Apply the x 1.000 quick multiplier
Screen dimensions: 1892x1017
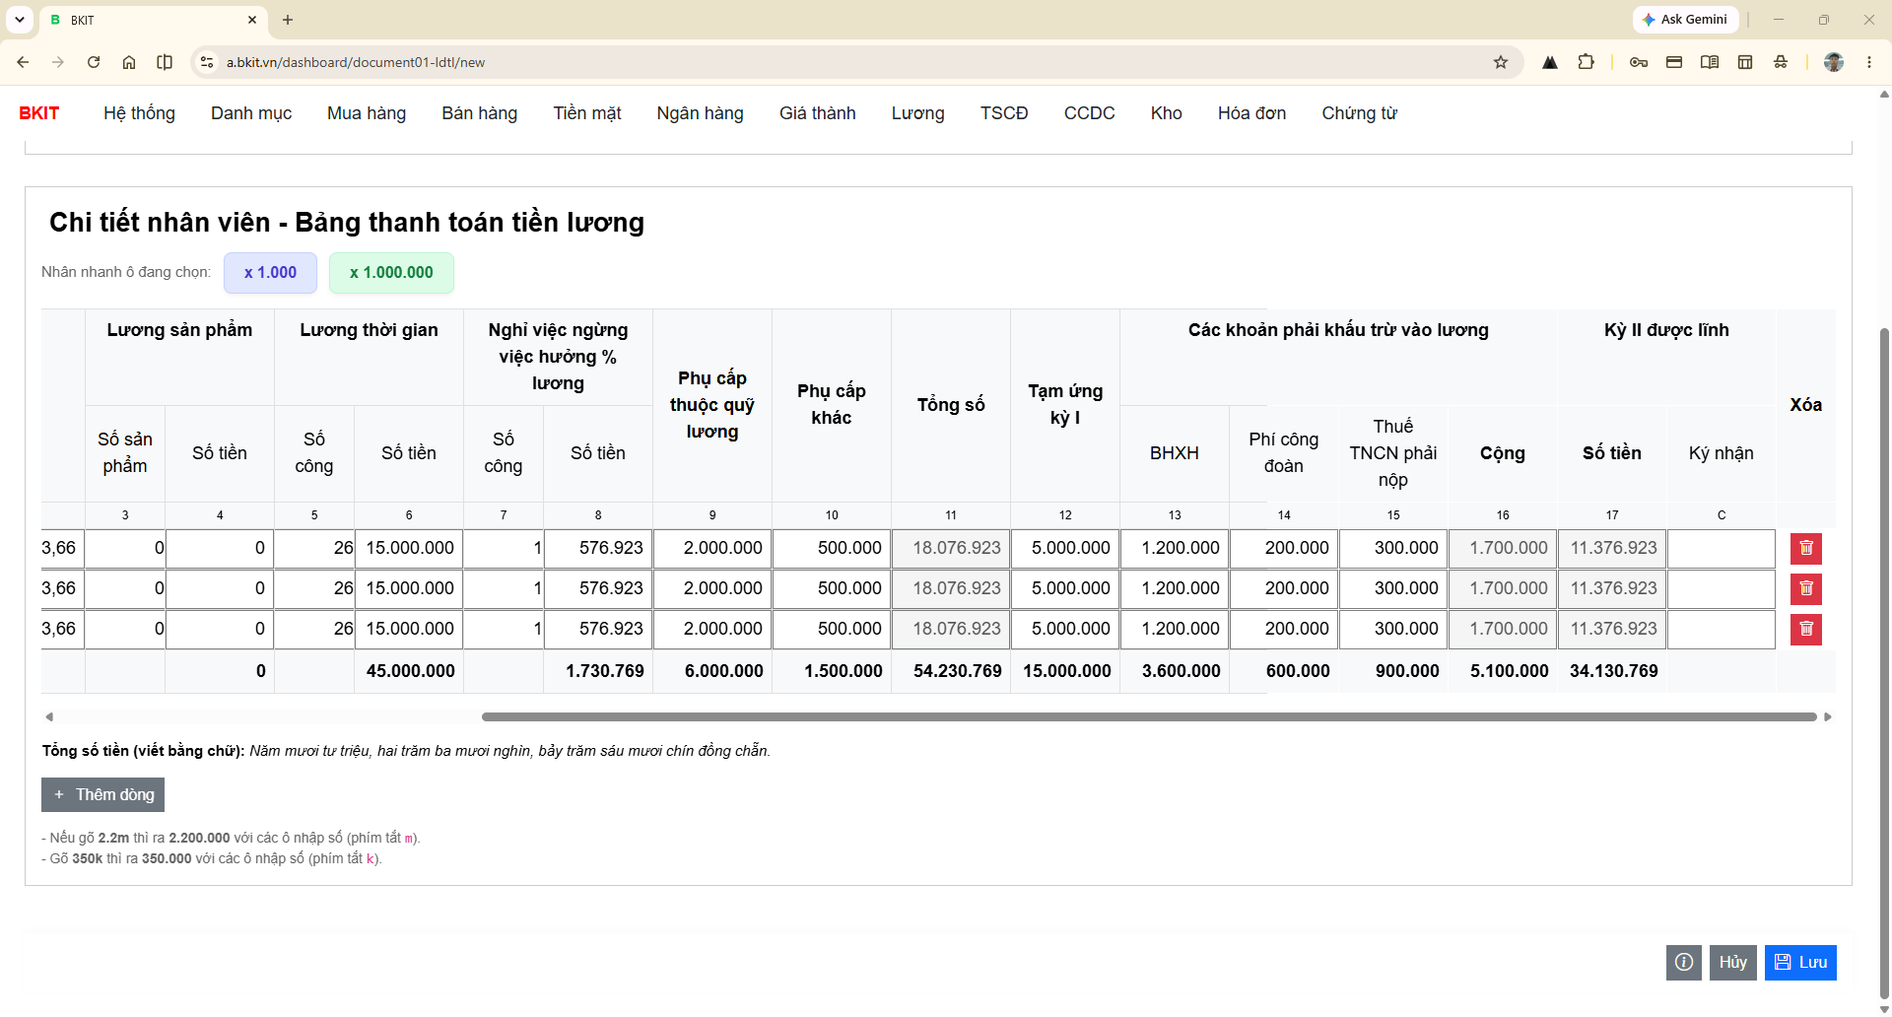pyautogui.click(x=270, y=273)
